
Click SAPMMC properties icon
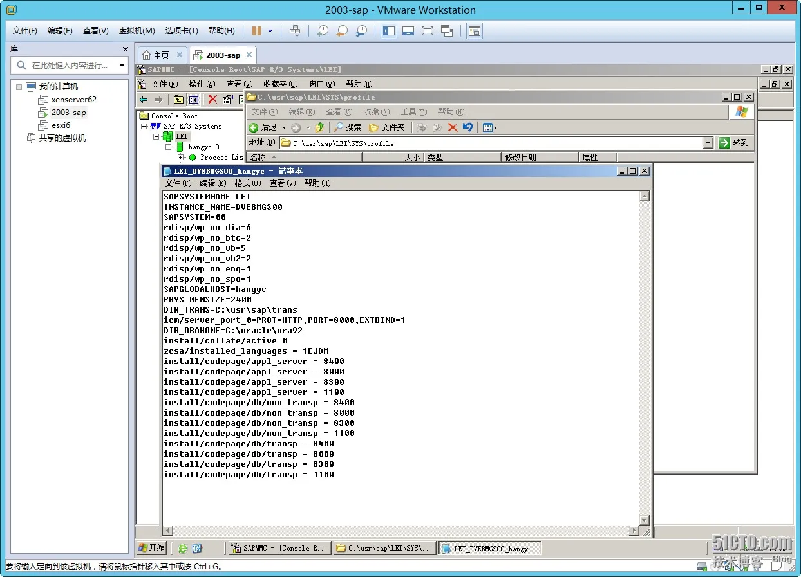(x=227, y=100)
